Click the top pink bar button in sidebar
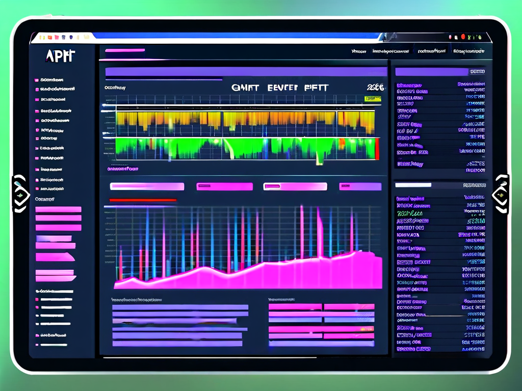The width and height of the screenshot is (522, 391). pyautogui.click(x=58, y=209)
